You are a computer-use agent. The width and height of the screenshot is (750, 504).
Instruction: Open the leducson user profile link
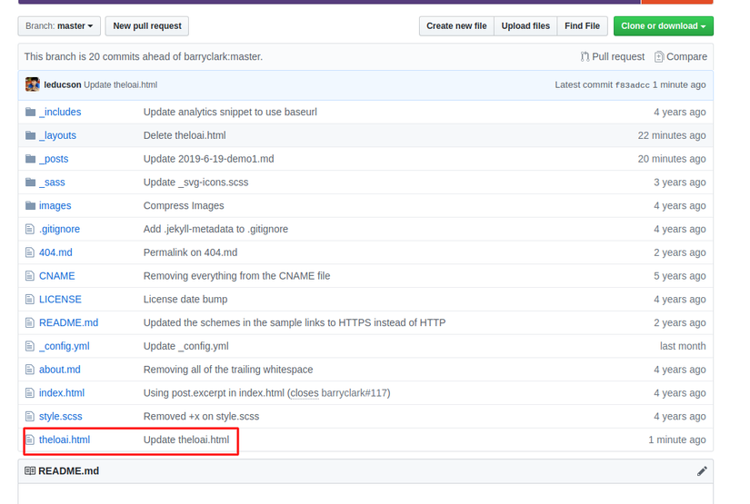tap(63, 84)
